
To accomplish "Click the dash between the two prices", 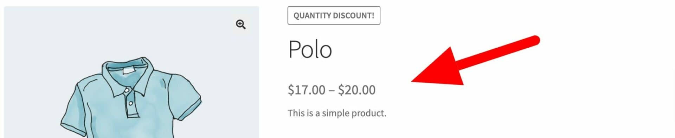I will pyautogui.click(x=332, y=91).
